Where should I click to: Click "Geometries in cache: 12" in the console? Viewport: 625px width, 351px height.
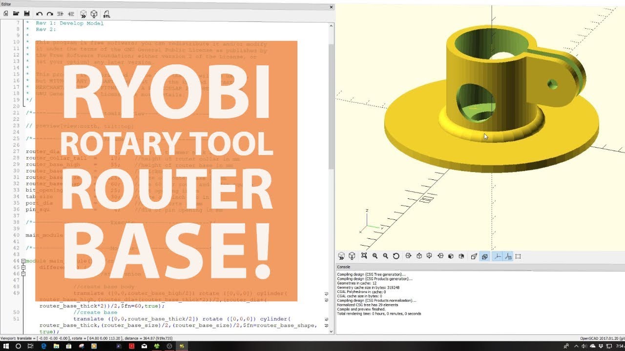(x=357, y=283)
